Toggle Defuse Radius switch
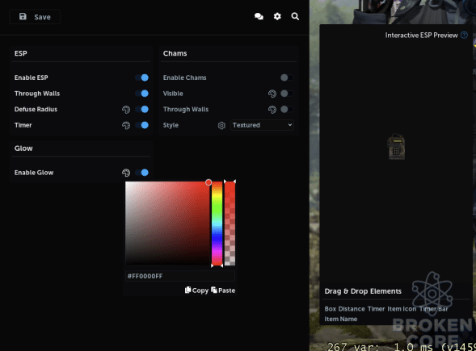 (141, 109)
